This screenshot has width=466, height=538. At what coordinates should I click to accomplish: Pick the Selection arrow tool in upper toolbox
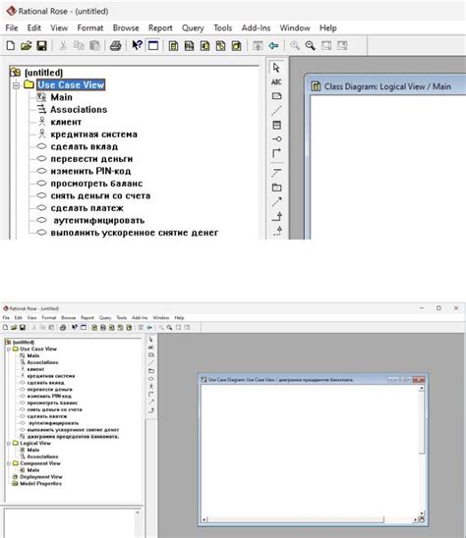pos(276,68)
